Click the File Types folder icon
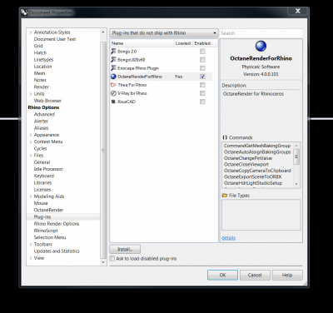The image size is (333, 313). [x=225, y=196]
